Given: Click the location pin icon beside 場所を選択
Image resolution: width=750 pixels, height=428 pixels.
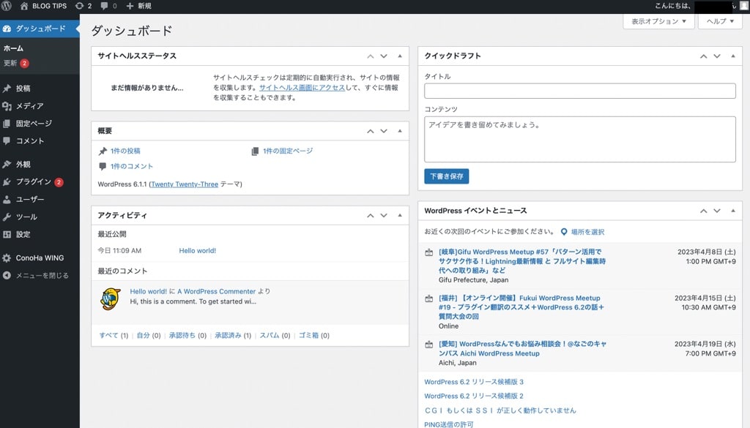Looking at the screenshot, I should pos(564,232).
